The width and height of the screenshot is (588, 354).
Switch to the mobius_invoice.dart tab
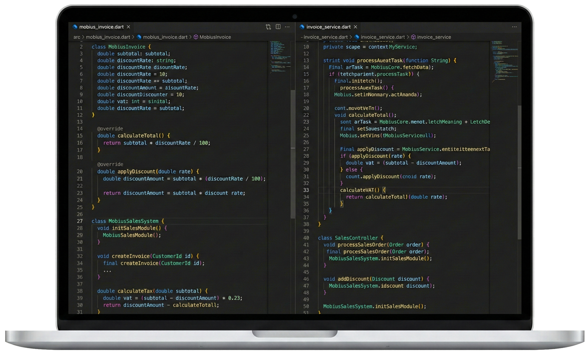pyautogui.click(x=101, y=27)
